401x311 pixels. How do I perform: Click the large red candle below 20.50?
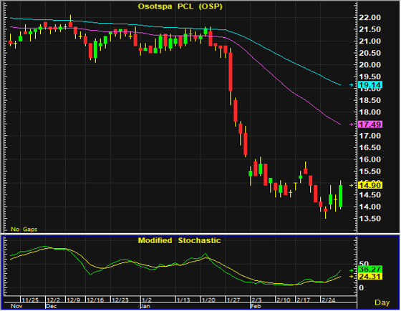[x=231, y=72]
